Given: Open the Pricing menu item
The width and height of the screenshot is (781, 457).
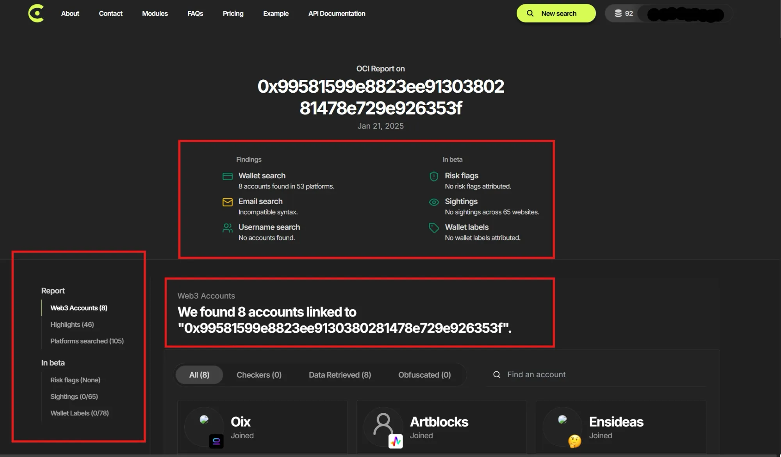Looking at the screenshot, I should [233, 13].
